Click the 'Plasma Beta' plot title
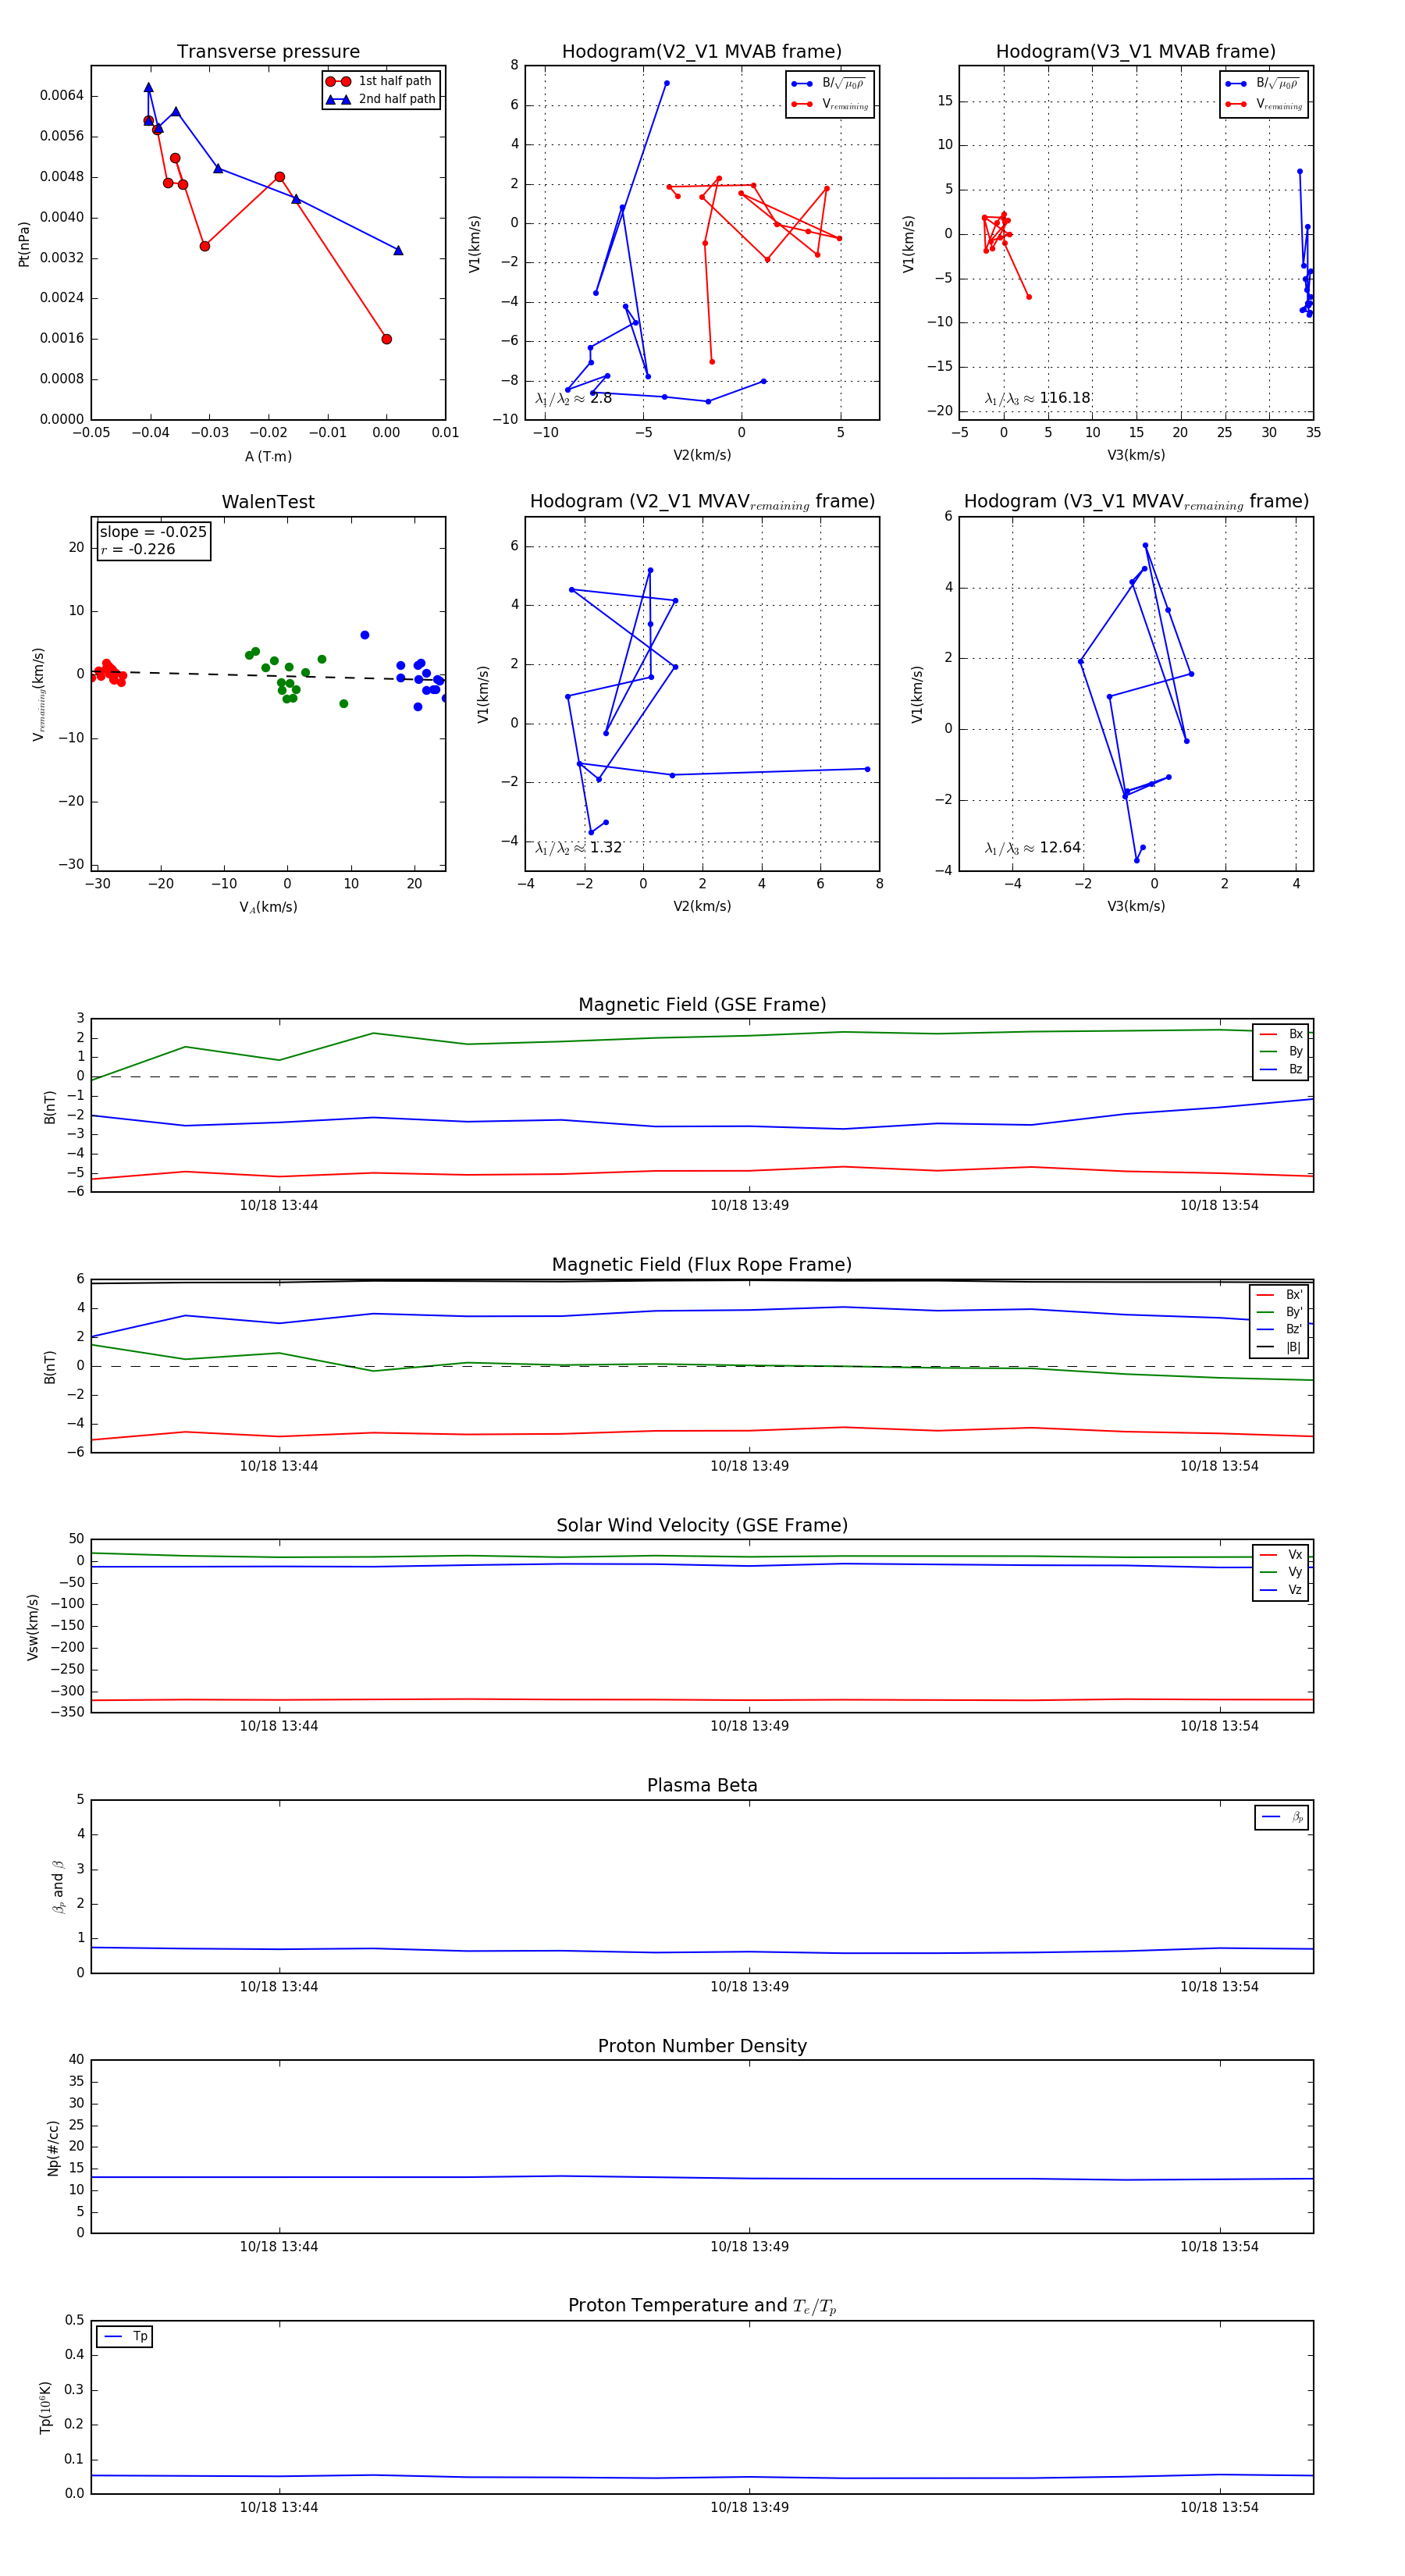1405x2576 pixels. pyautogui.click(x=702, y=1786)
